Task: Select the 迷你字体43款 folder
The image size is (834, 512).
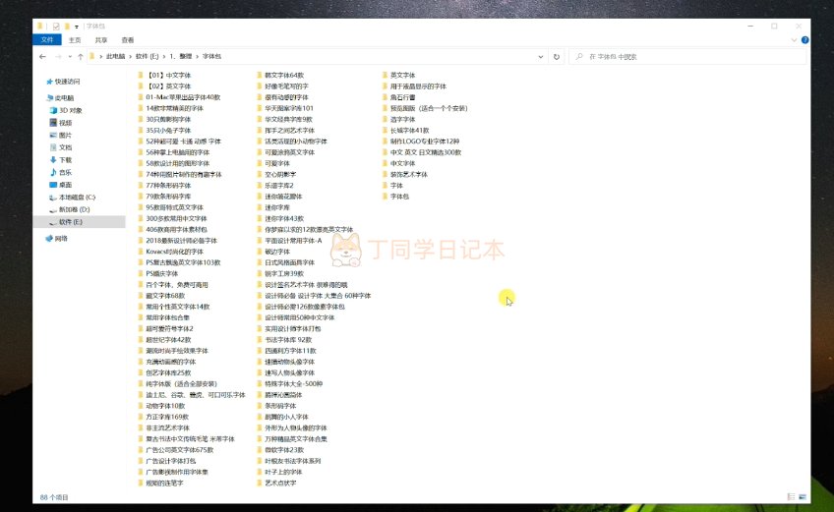Action: (x=280, y=218)
